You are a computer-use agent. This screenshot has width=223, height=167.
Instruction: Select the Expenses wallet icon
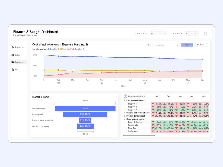[x=13, y=62]
